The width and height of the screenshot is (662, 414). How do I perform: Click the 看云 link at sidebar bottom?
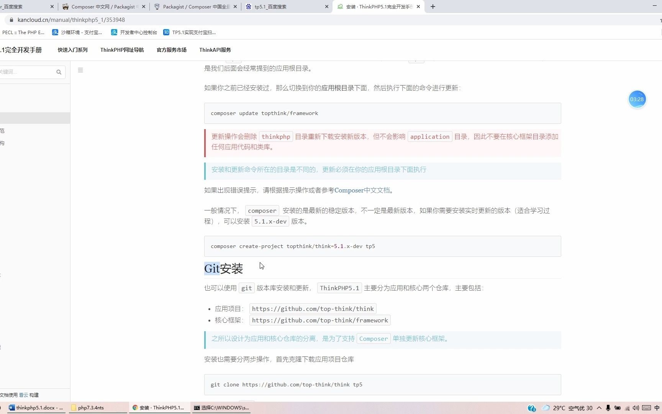click(x=23, y=395)
